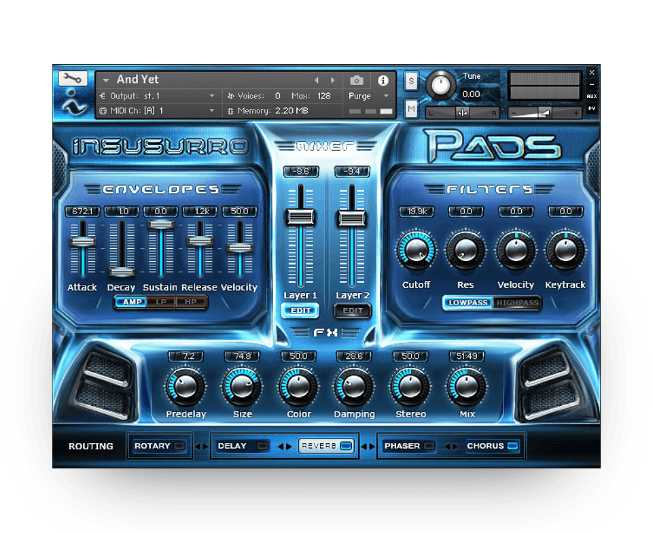Switch to HIGHPASS filter tab
Viewport: 653px width, 533px height.
coord(517,303)
